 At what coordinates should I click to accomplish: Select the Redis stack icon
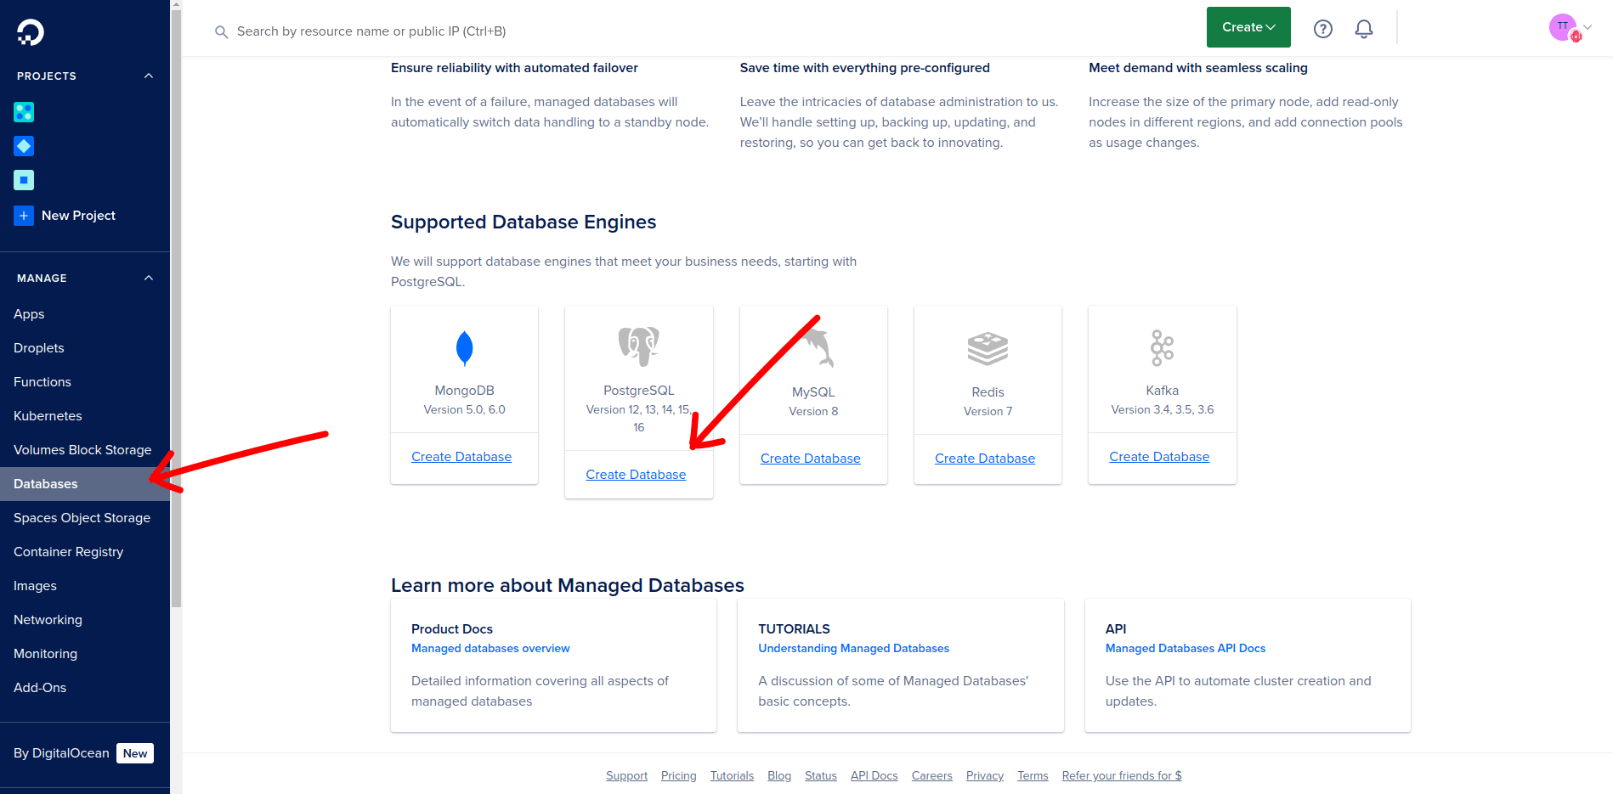tap(988, 347)
